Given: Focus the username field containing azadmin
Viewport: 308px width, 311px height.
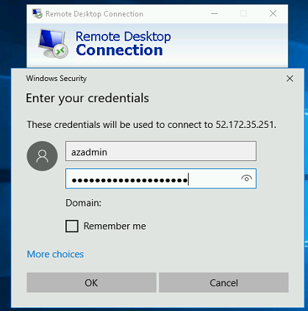Looking at the screenshot, I should [161, 151].
